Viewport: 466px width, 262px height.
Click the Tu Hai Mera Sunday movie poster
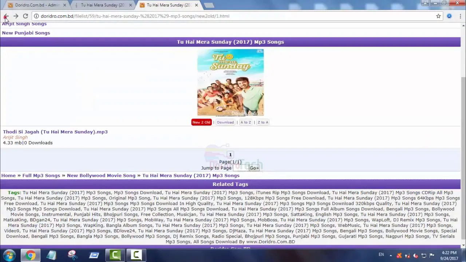(x=230, y=83)
